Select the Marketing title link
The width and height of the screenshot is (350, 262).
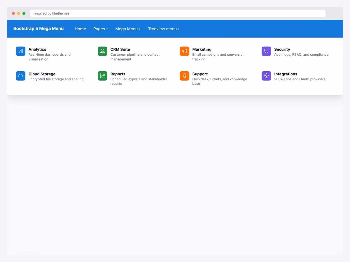coord(202,49)
